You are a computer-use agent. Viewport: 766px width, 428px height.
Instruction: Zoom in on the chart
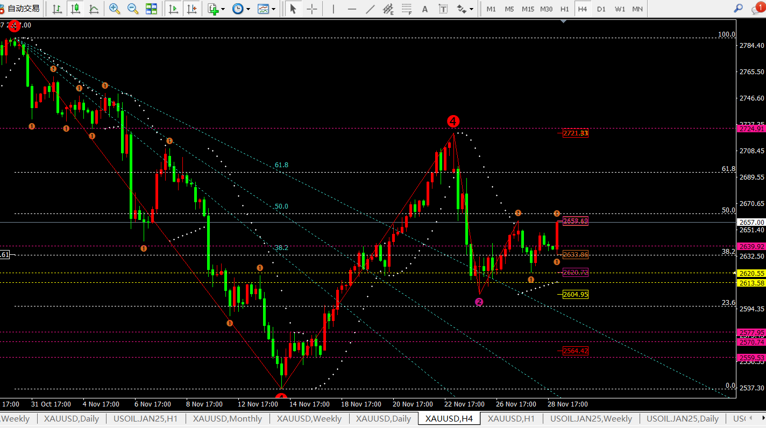114,9
